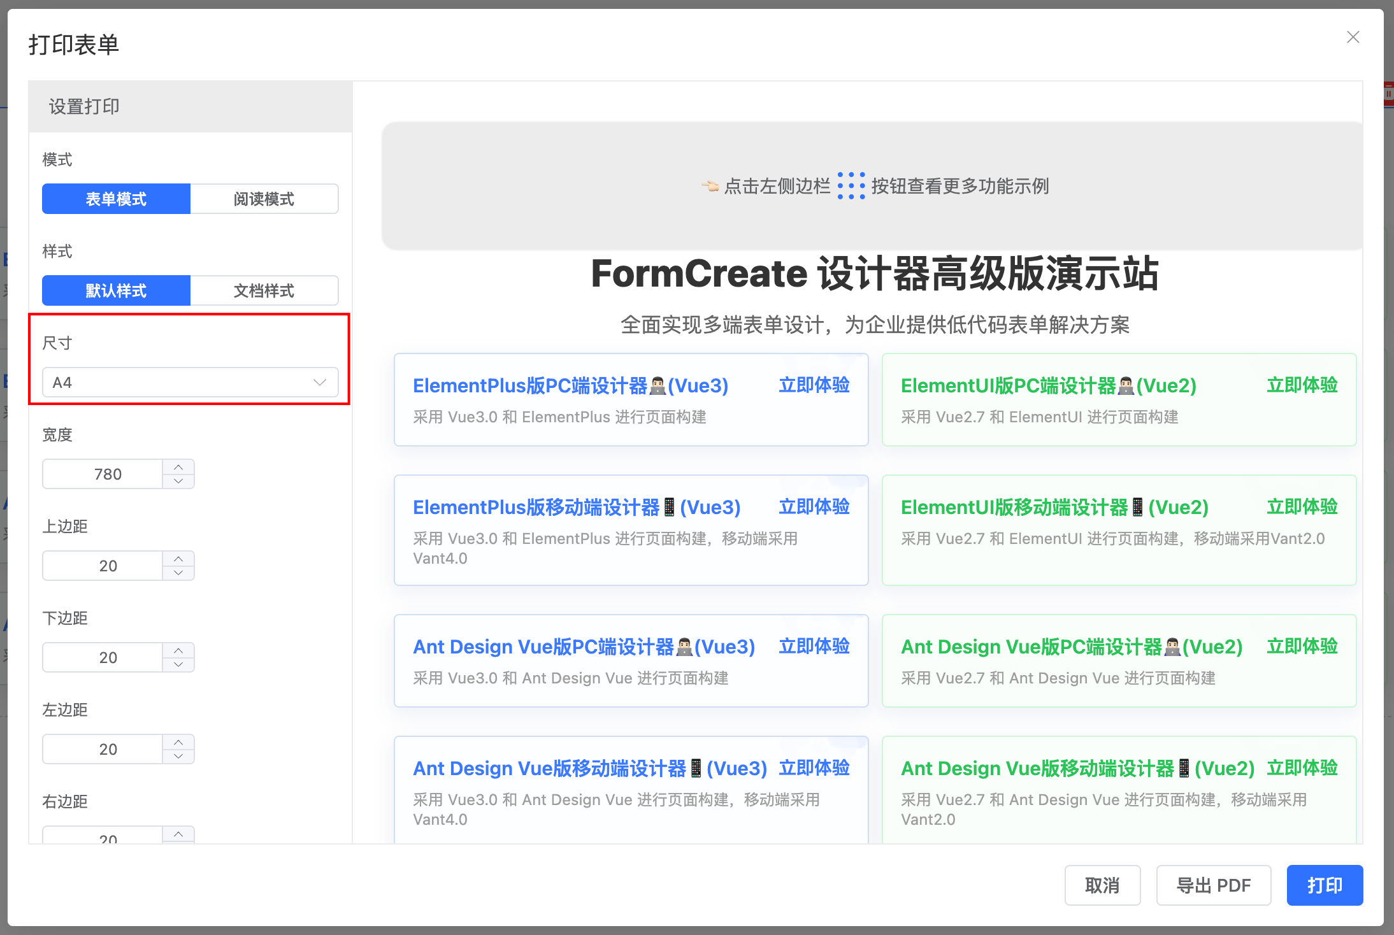Open Ant Design Vue版移动端设计器 (Vue3) title

590,768
